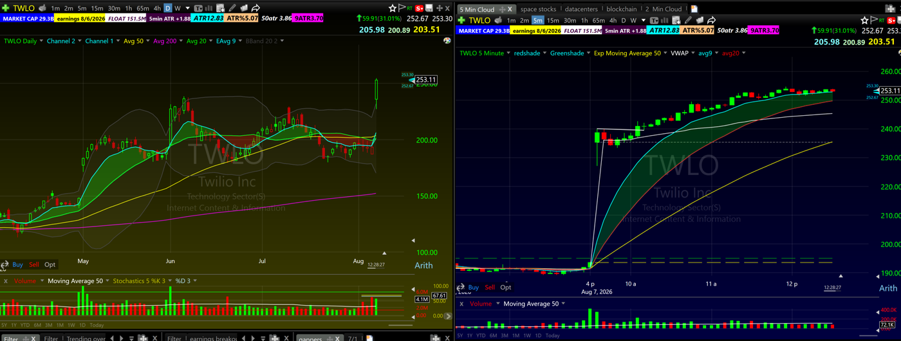Open the notes/calculator icon in left chart toolbar
This screenshot has height=341, width=901.
(220, 8)
